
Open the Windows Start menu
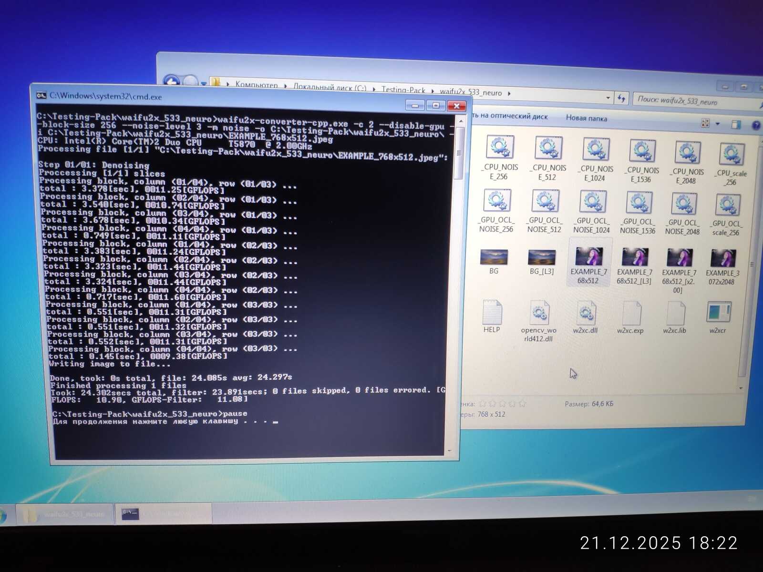click(x=2, y=516)
